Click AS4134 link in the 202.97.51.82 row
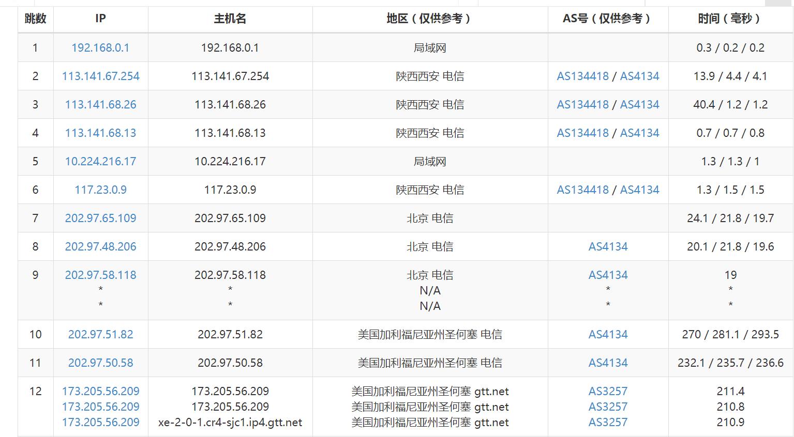Image resolution: width=794 pixels, height=437 pixels. (608, 334)
